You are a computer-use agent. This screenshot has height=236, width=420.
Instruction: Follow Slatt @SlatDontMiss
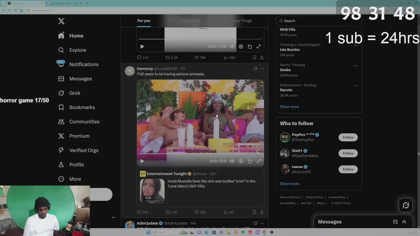[x=348, y=153]
